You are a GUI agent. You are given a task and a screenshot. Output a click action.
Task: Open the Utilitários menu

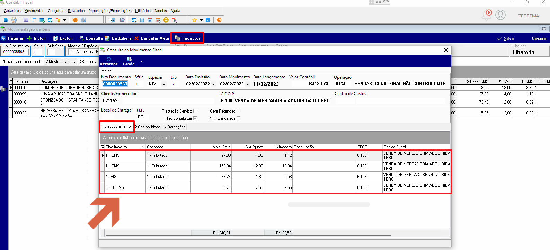click(143, 11)
